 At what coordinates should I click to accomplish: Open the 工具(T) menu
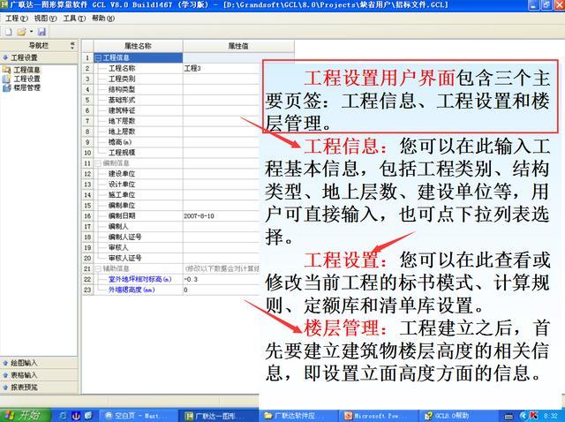(x=74, y=18)
